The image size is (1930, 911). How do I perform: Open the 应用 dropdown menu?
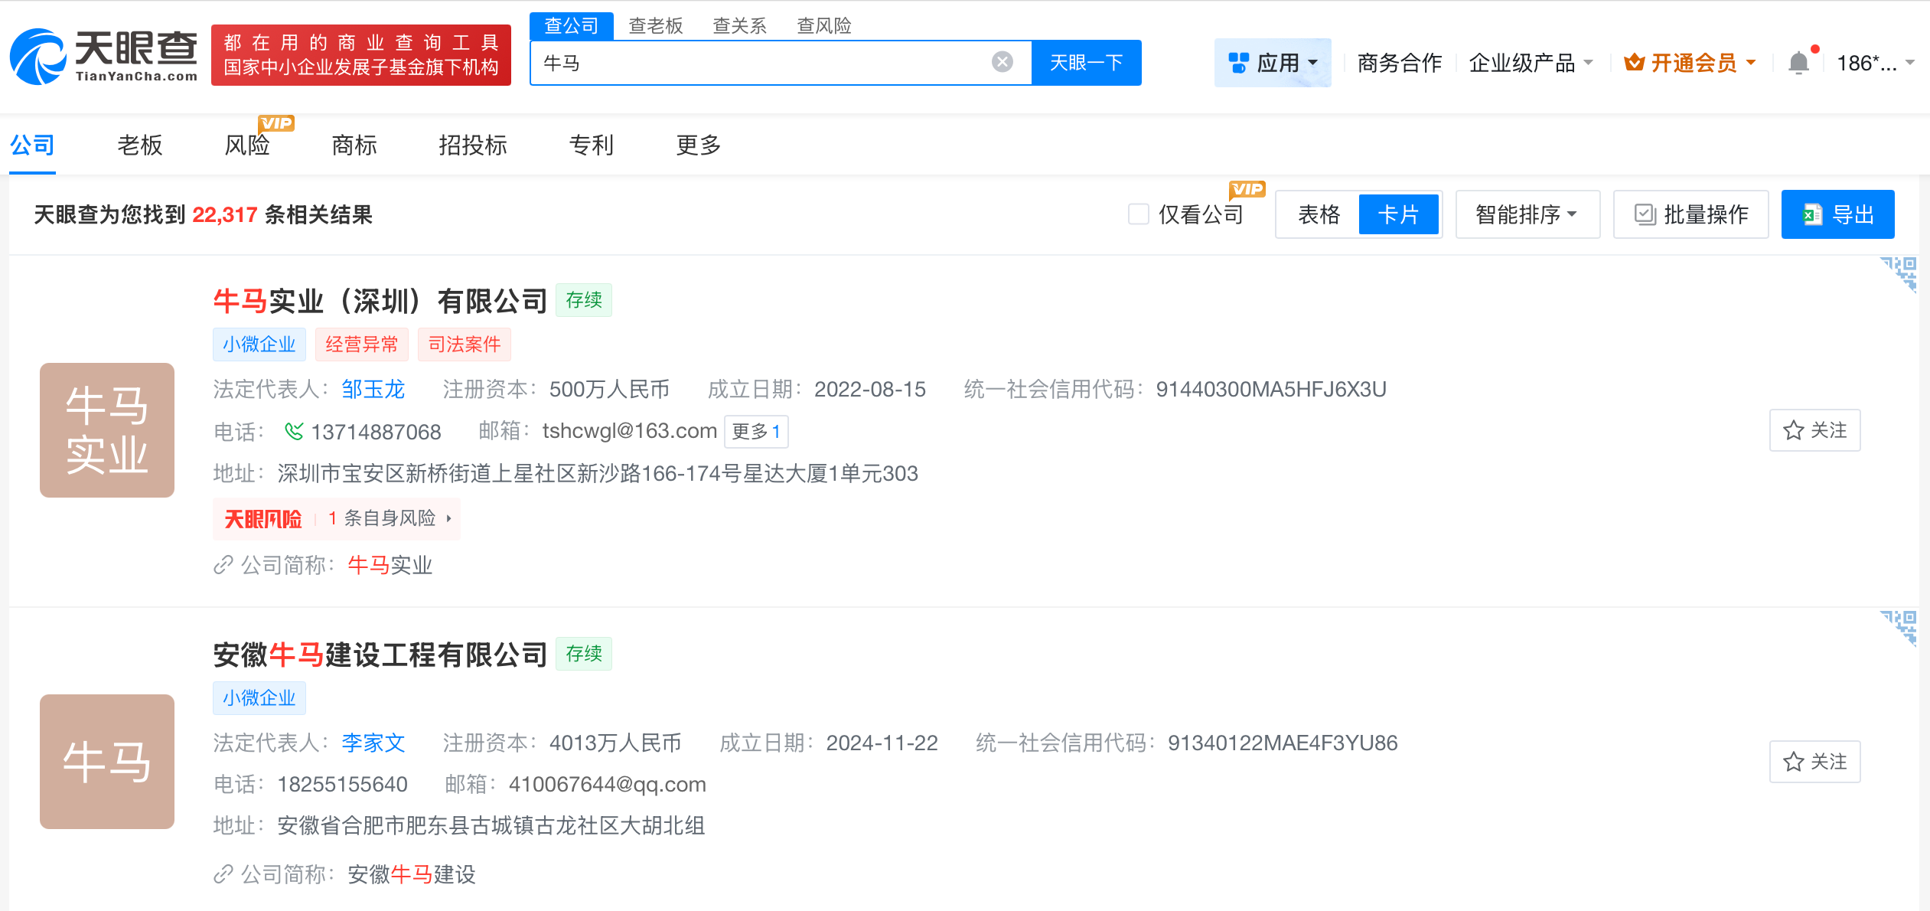tap(1273, 63)
